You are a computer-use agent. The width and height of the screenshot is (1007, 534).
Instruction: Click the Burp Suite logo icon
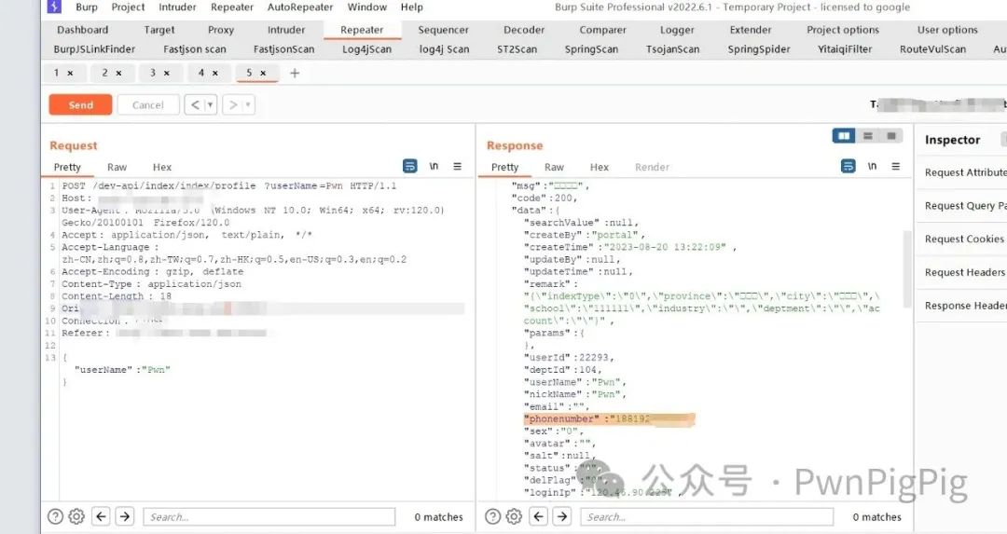[x=55, y=7]
